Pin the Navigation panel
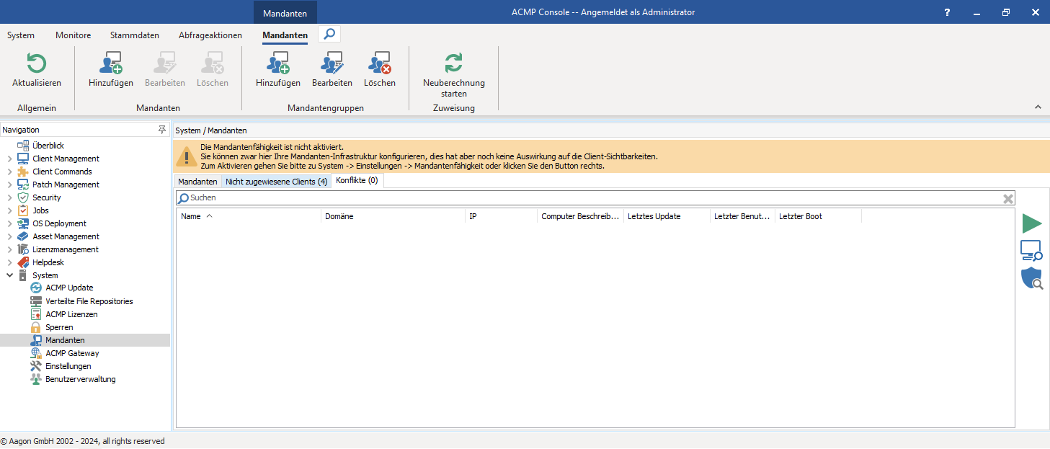This screenshot has height=449, width=1050. click(162, 130)
